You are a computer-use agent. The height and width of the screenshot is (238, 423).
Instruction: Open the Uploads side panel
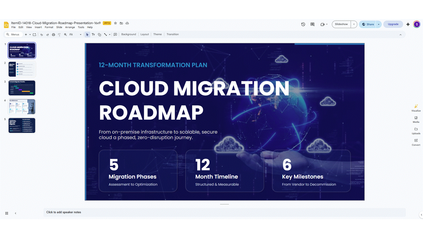tap(416, 131)
